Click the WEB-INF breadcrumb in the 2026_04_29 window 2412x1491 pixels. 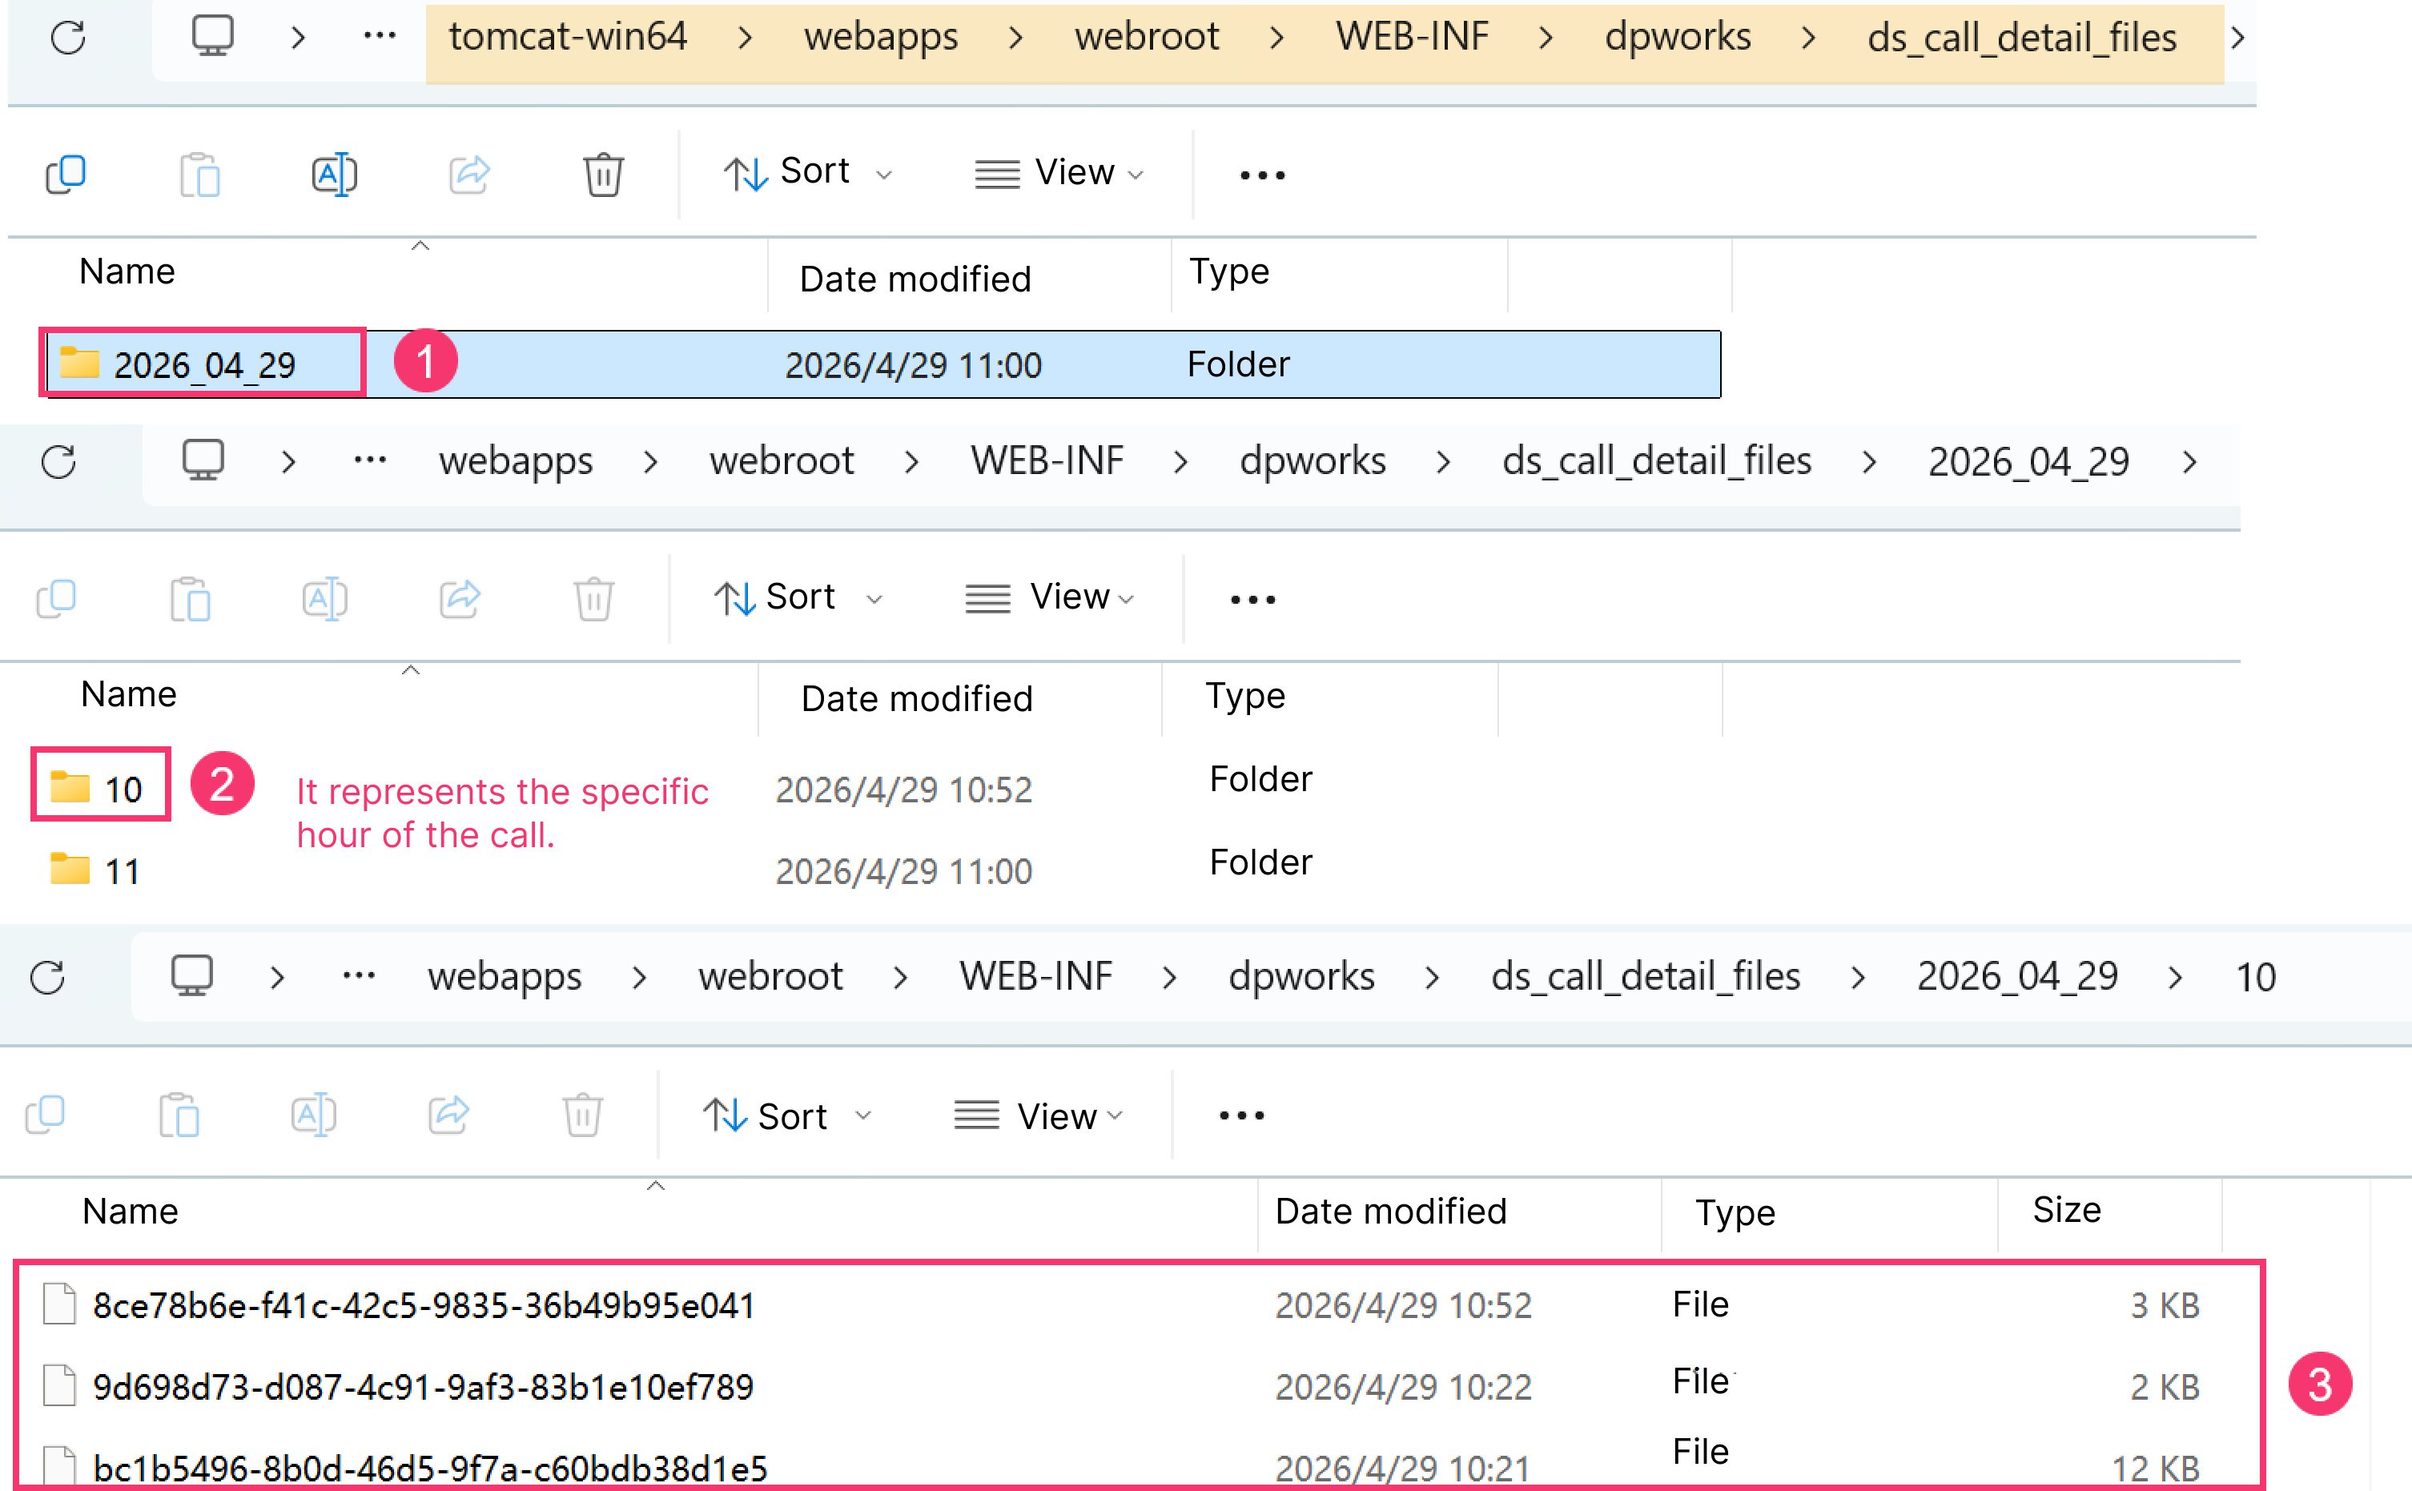pyautogui.click(x=1047, y=461)
